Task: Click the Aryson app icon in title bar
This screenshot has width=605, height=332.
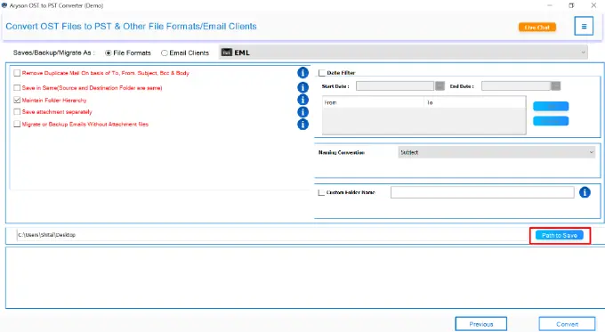Action: point(4,5)
